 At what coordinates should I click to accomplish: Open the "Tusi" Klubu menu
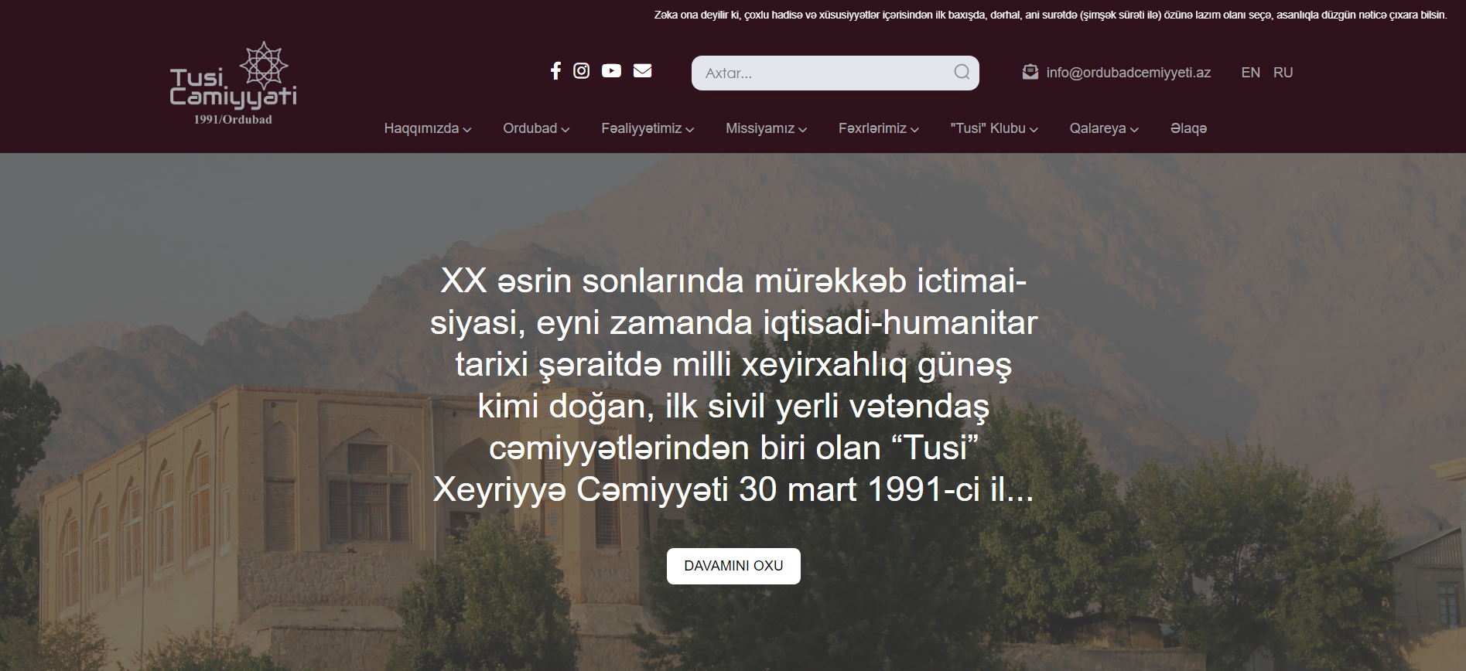pos(994,128)
